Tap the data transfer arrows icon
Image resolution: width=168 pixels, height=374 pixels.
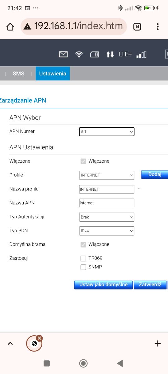[110, 55]
